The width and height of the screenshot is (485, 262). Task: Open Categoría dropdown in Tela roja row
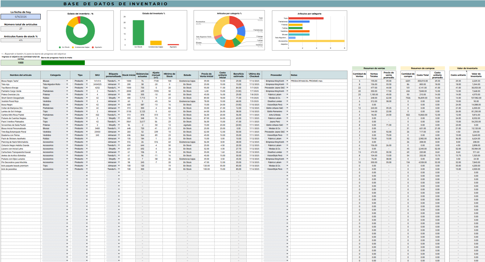pyautogui.click(x=67, y=84)
